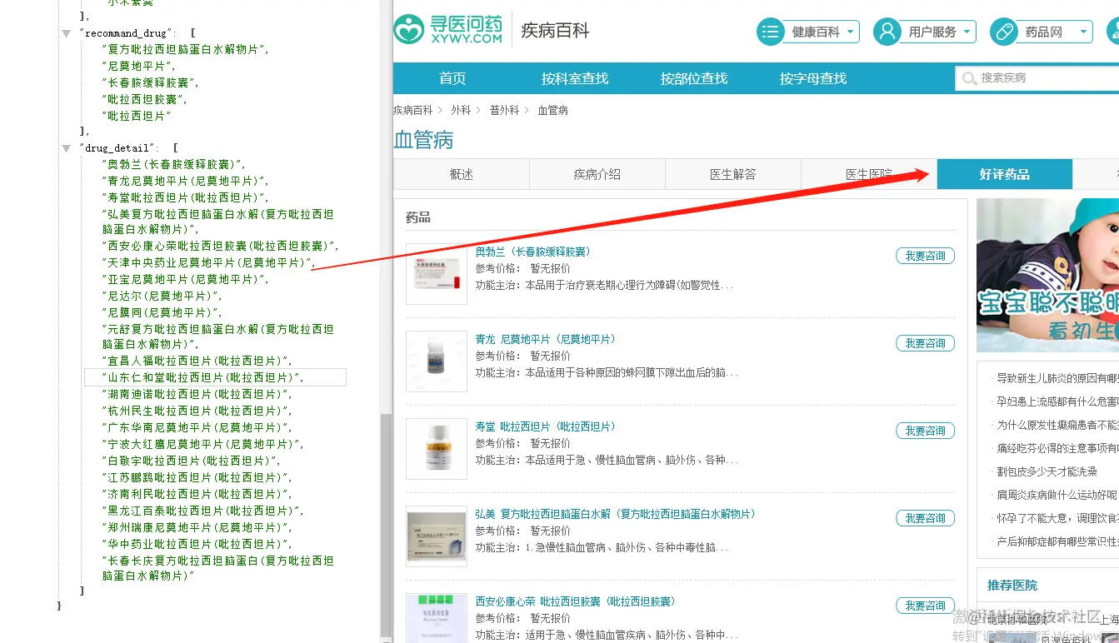This screenshot has height=643, width=1119.
Task: Click the 疾病百科 header title
Action: (x=555, y=31)
